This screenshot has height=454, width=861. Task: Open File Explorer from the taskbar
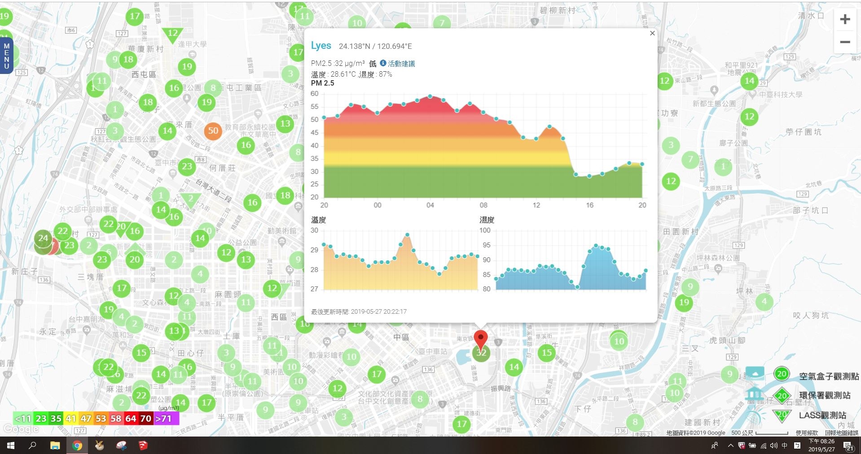(55, 445)
